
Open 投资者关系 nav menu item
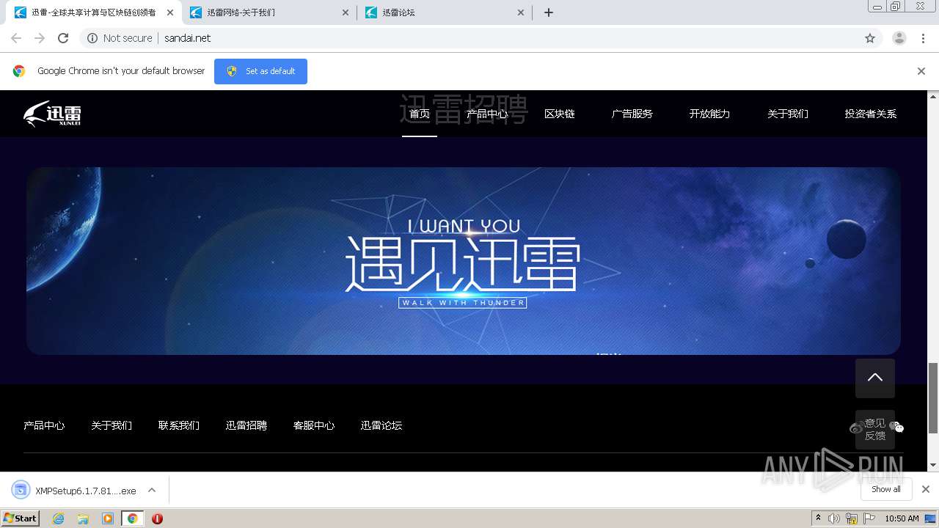click(871, 114)
